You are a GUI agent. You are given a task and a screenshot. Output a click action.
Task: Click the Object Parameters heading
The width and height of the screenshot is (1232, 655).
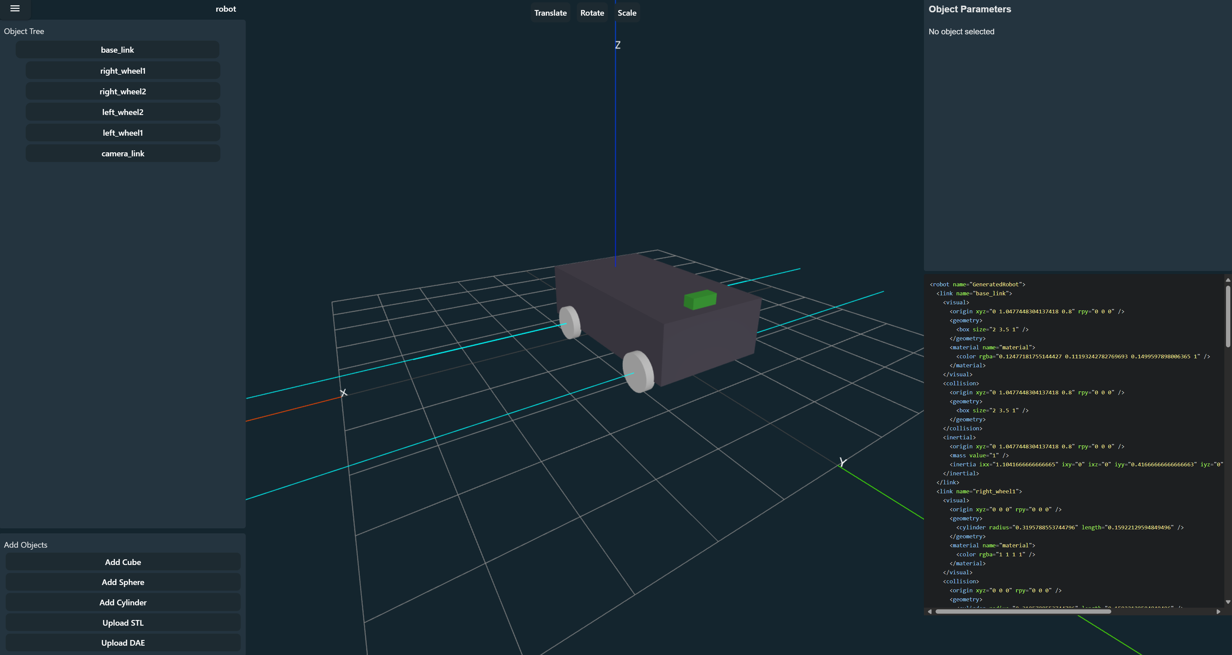(x=970, y=9)
